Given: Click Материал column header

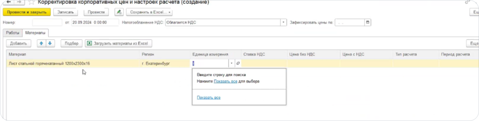Looking at the screenshot, I should [73, 54].
